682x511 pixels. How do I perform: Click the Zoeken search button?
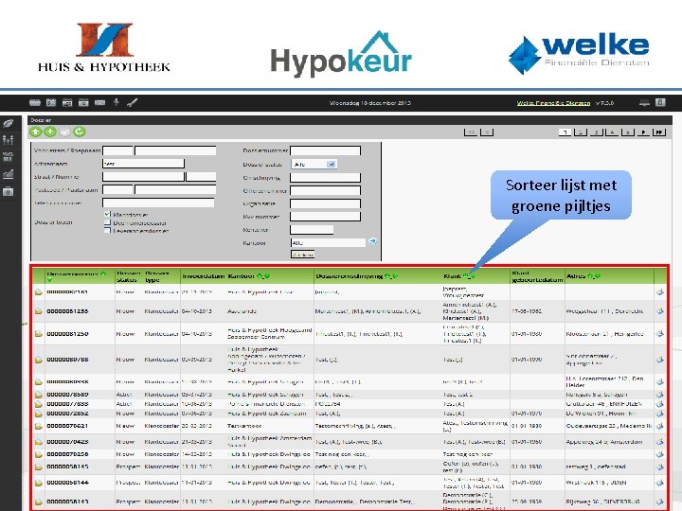(x=303, y=255)
